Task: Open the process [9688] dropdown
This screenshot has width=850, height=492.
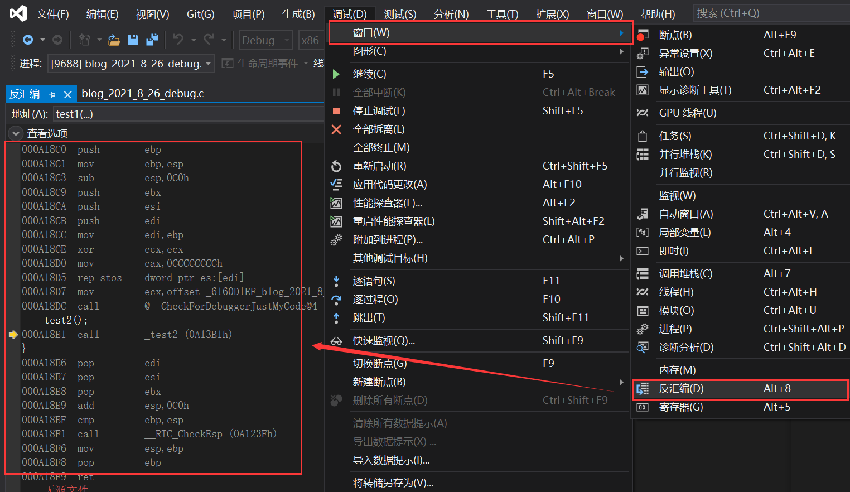Action: [131, 64]
